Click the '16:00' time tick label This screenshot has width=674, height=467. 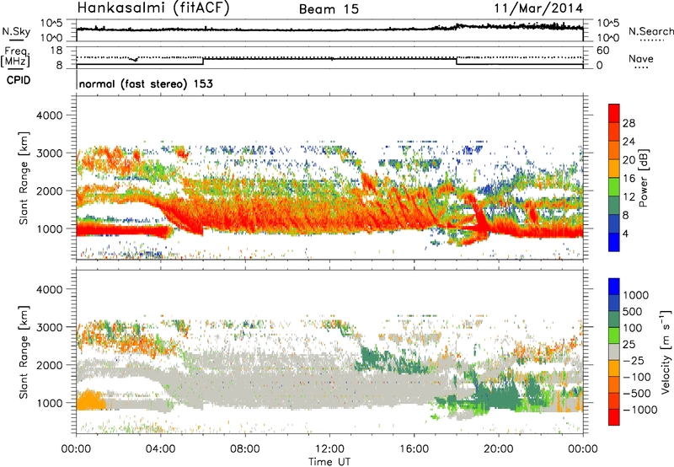(414, 449)
